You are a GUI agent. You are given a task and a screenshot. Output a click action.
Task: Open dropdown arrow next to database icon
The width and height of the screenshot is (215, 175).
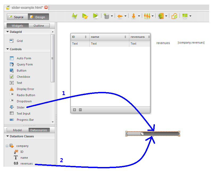(x=112, y=16)
